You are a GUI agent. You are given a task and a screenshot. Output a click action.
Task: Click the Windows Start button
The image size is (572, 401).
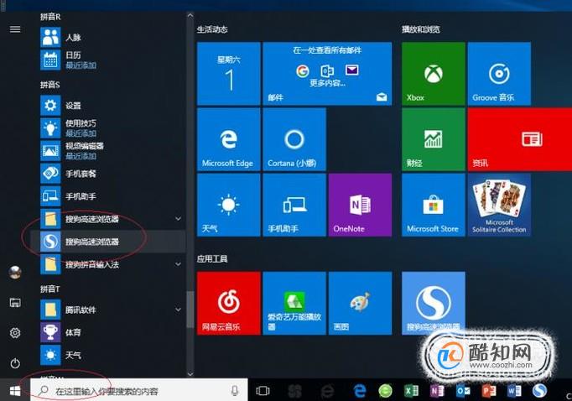pyautogui.click(x=15, y=391)
